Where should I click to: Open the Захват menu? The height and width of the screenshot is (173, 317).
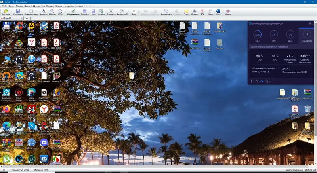point(11,6)
